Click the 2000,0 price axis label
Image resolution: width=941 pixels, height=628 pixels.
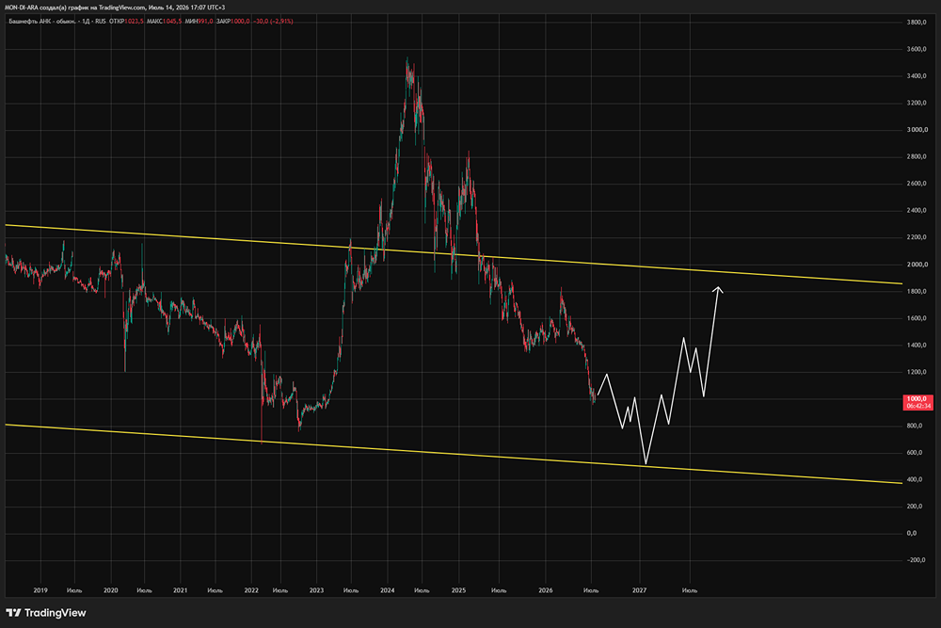tap(917, 265)
